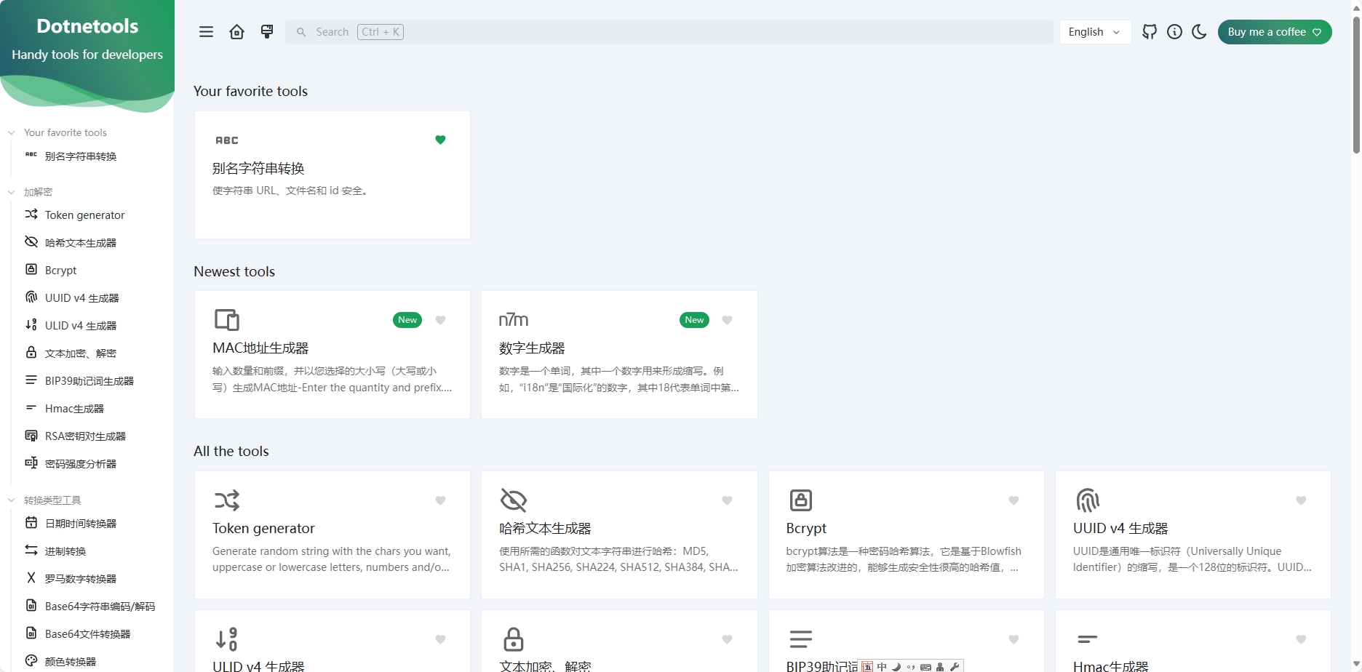The height and width of the screenshot is (672, 1362).
Task: Toggle dark mode moon icon
Action: (x=1200, y=32)
